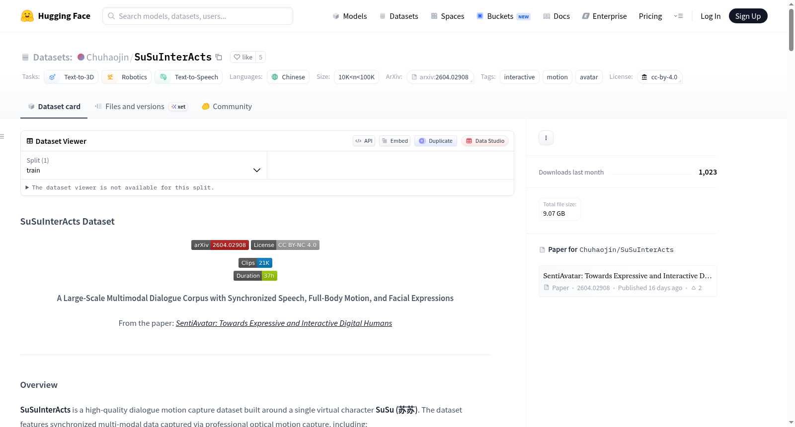This screenshot has height=427, width=795.
Task: Click the API button in Dataset Viewer
Action: click(x=364, y=141)
